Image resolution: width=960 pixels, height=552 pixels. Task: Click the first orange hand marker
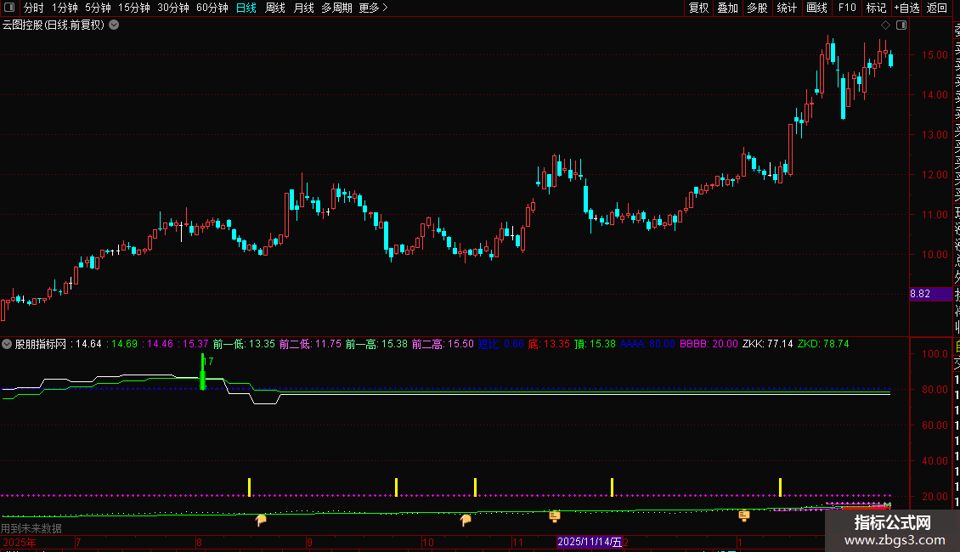pos(261,521)
